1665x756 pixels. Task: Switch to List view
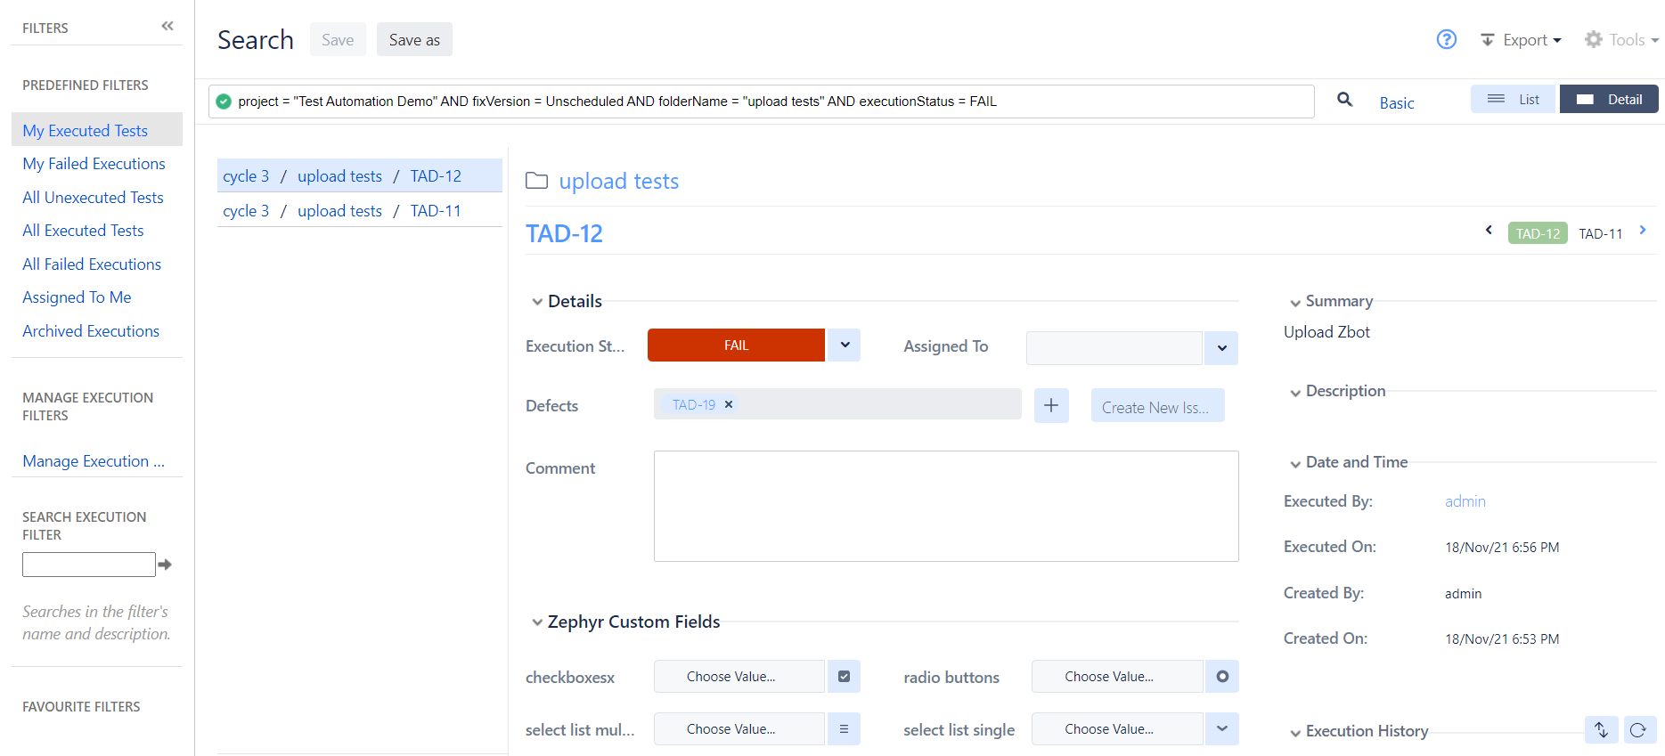click(1513, 100)
